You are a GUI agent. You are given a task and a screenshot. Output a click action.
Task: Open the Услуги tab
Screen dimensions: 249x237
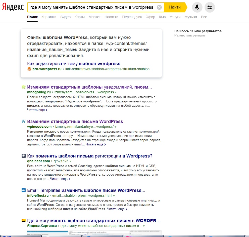point(175,17)
